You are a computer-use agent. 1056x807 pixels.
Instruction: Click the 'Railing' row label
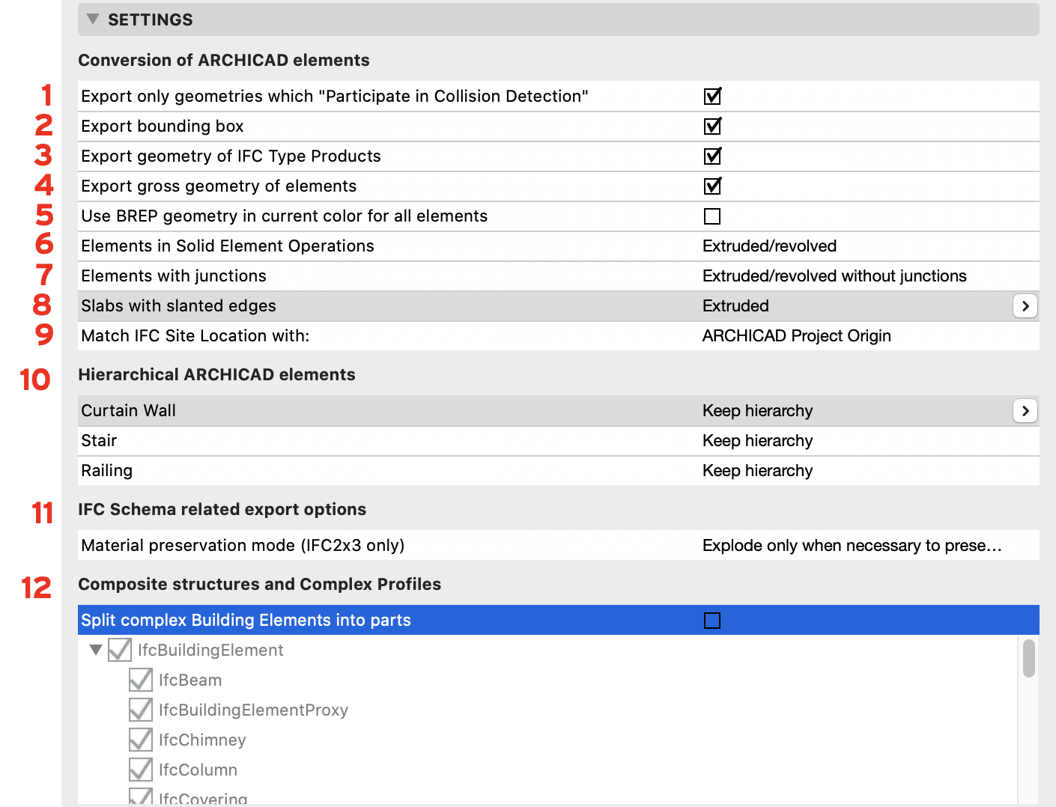point(106,471)
